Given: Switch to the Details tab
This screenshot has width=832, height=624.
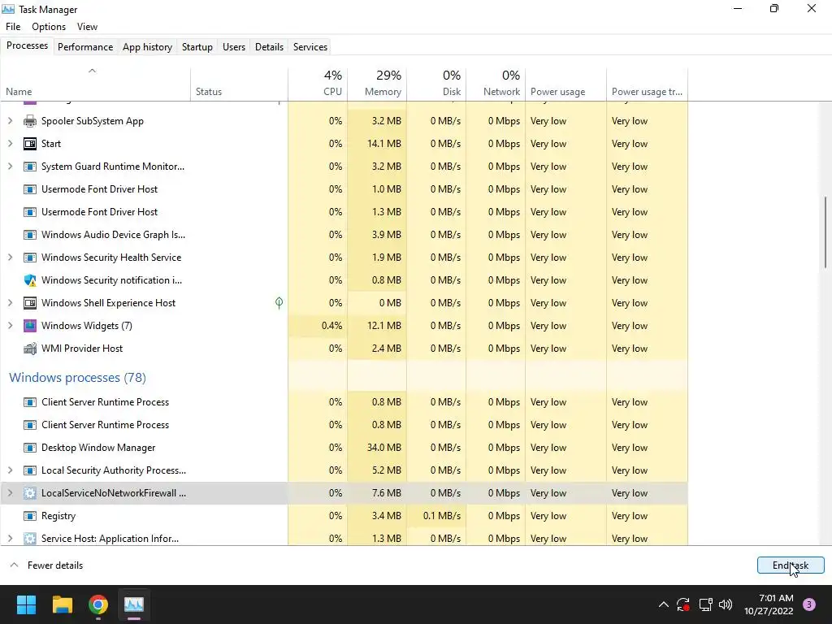Looking at the screenshot, I should [269, 46].
